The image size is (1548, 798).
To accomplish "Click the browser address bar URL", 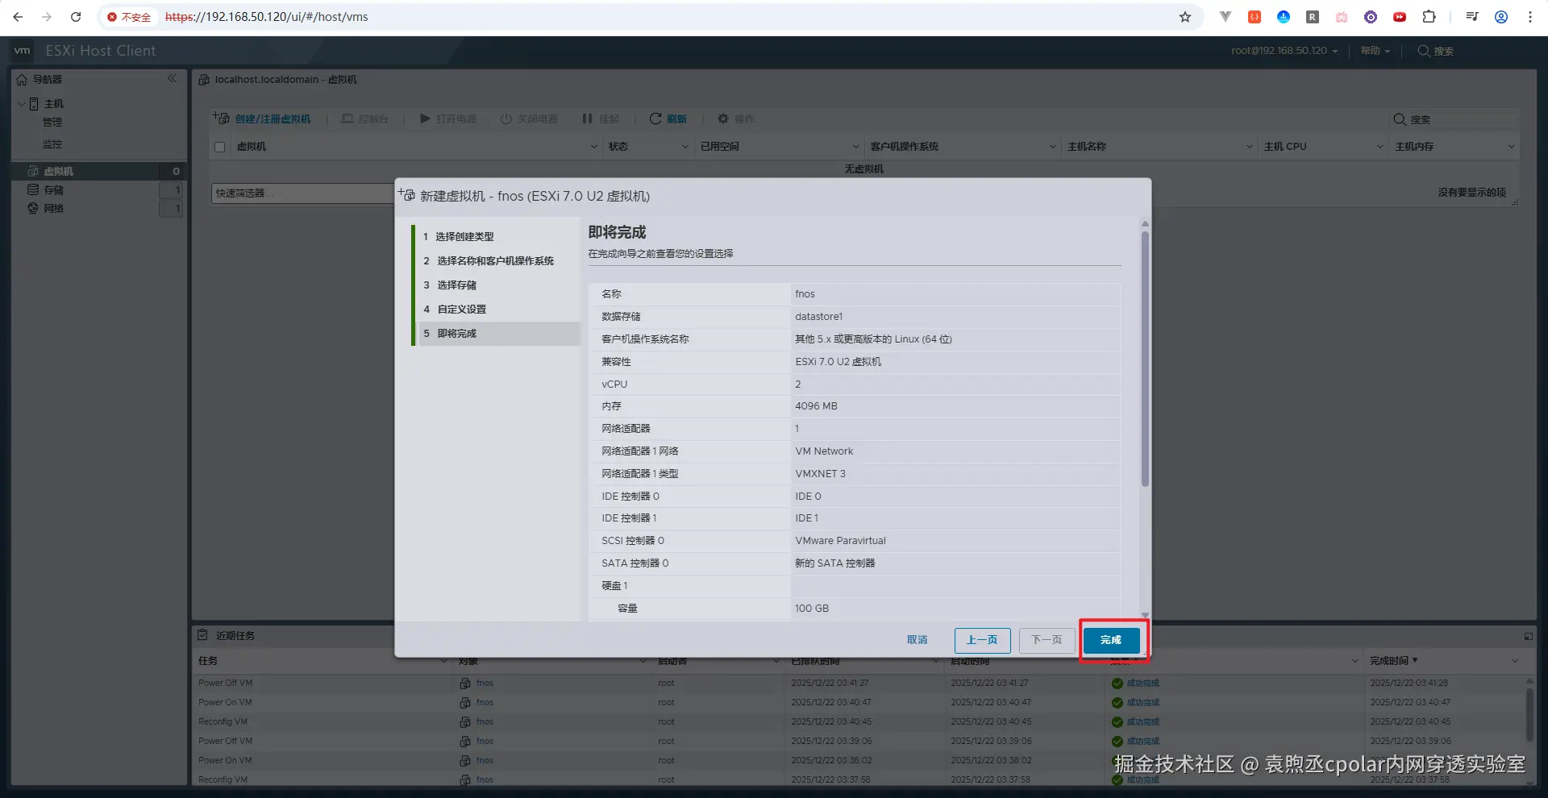I will [266, 17].
